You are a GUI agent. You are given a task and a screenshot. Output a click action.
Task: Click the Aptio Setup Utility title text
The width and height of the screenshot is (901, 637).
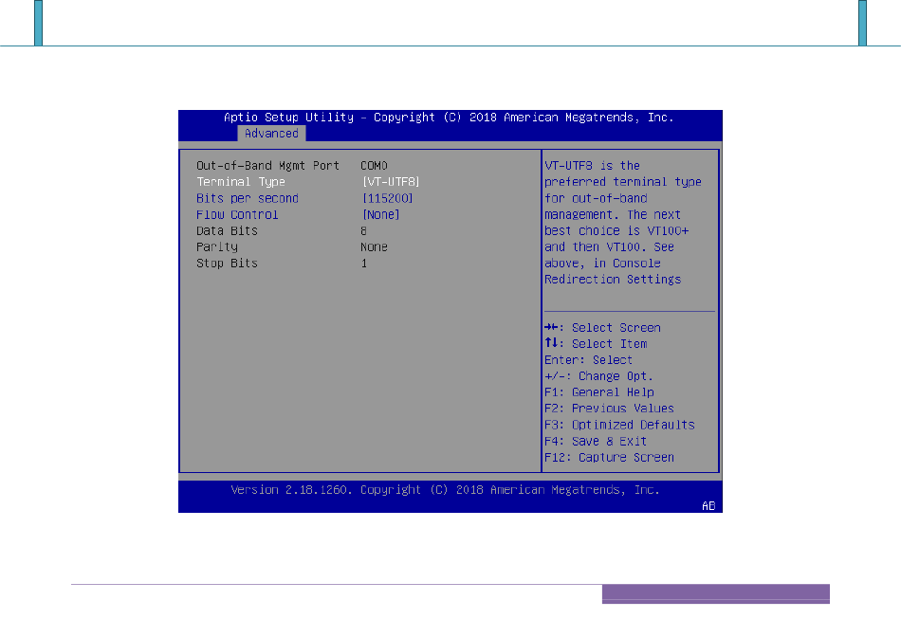[449, 118]
